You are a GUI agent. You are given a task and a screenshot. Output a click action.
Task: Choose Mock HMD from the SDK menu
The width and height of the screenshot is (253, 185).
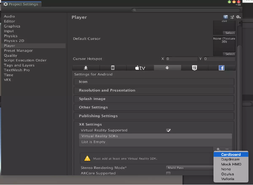(x=231, y=164)
